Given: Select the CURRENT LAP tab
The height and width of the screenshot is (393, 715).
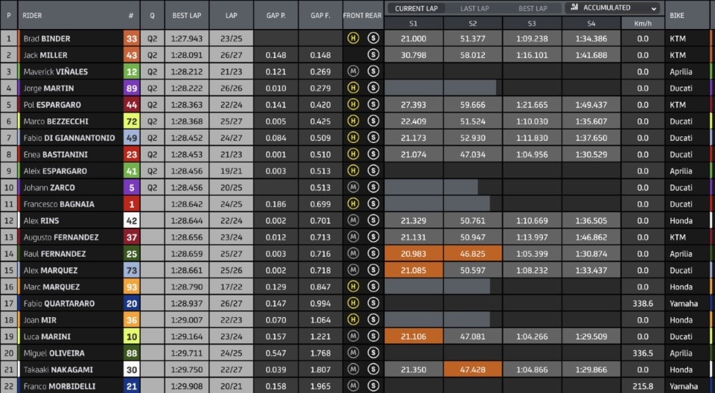Looking at the screenshot, I should (416, 9).
